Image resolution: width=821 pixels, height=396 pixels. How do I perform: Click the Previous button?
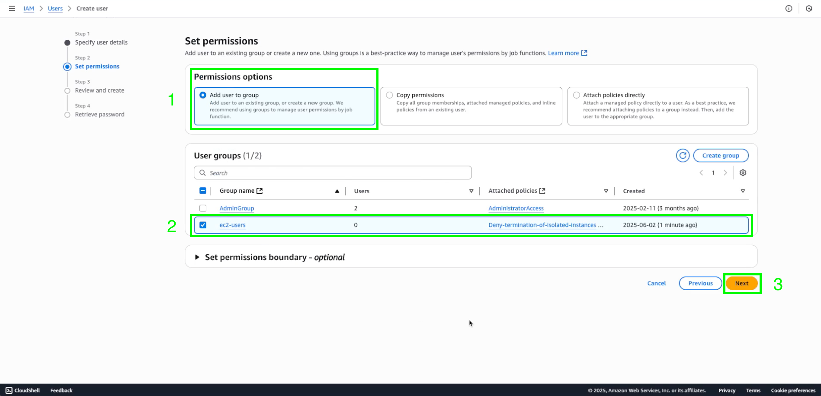700,283
